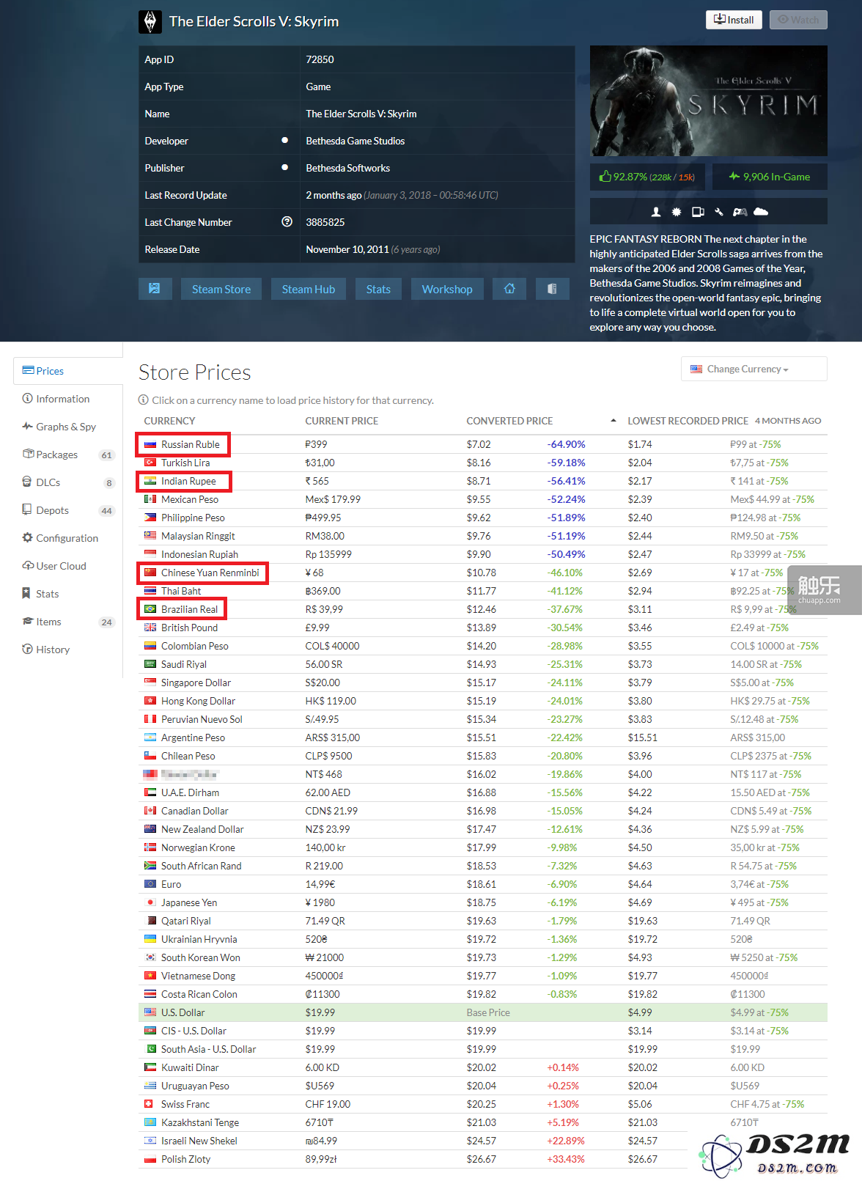The height and width of the screenshot is (1181, 862).
Task: Load price history for Brazilian Real
Action: 190,609
